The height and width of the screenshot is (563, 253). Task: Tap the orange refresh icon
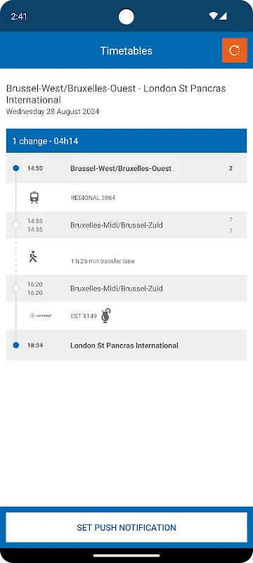coord(235,50)
